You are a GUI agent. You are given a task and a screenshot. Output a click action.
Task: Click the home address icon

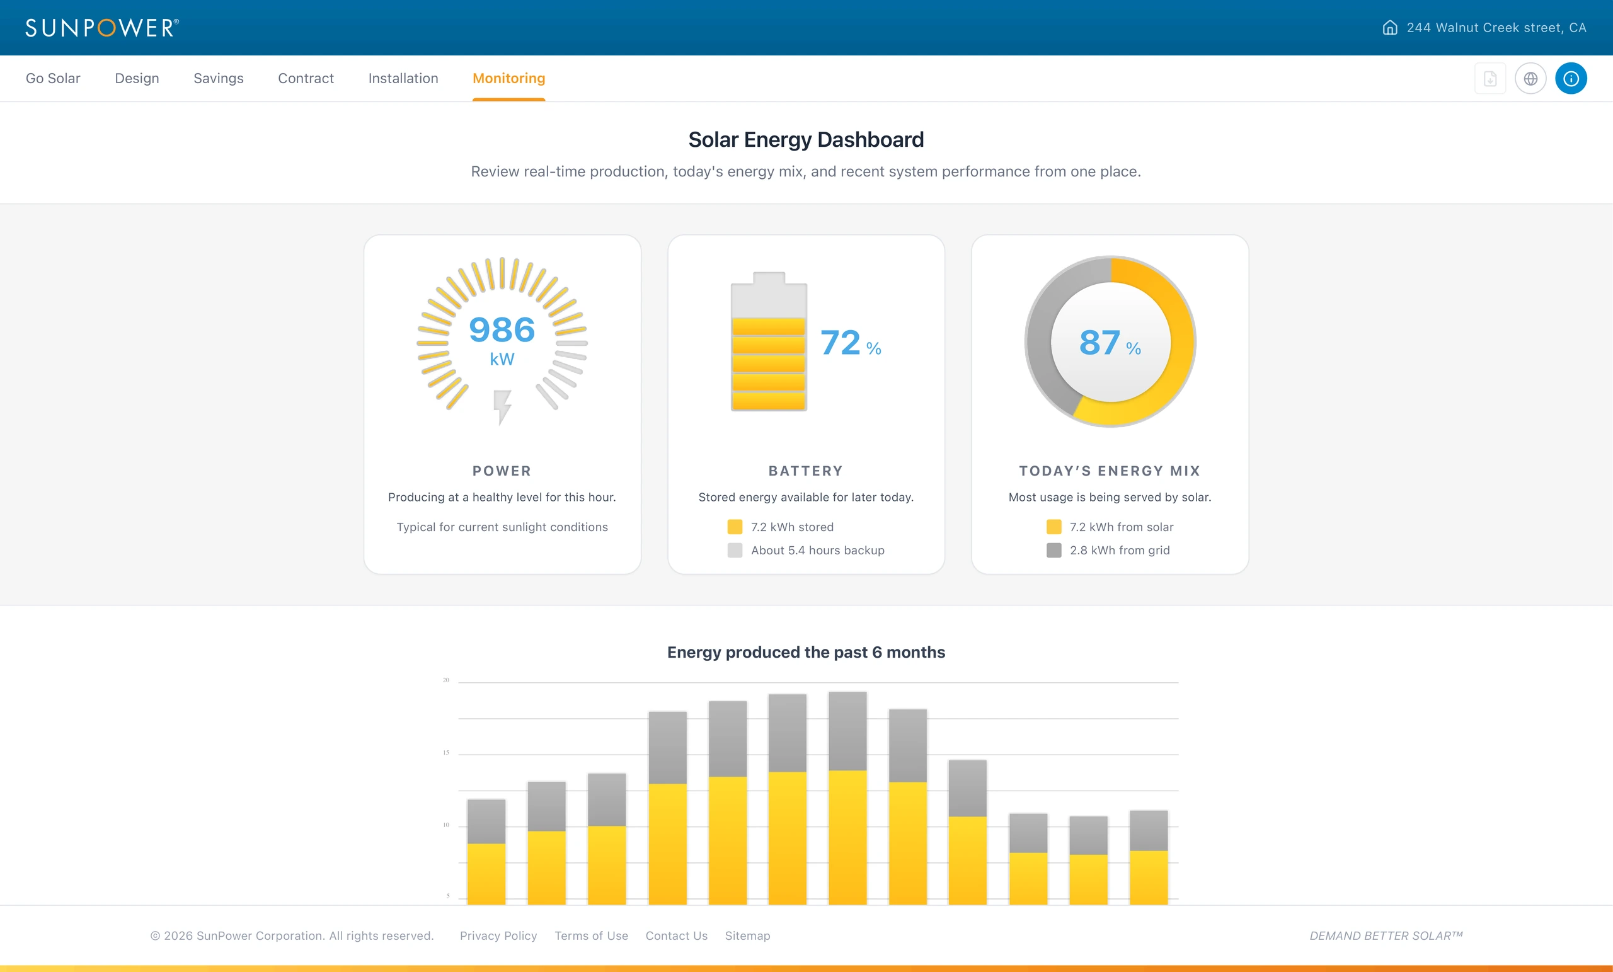(x=1390, y=28)
